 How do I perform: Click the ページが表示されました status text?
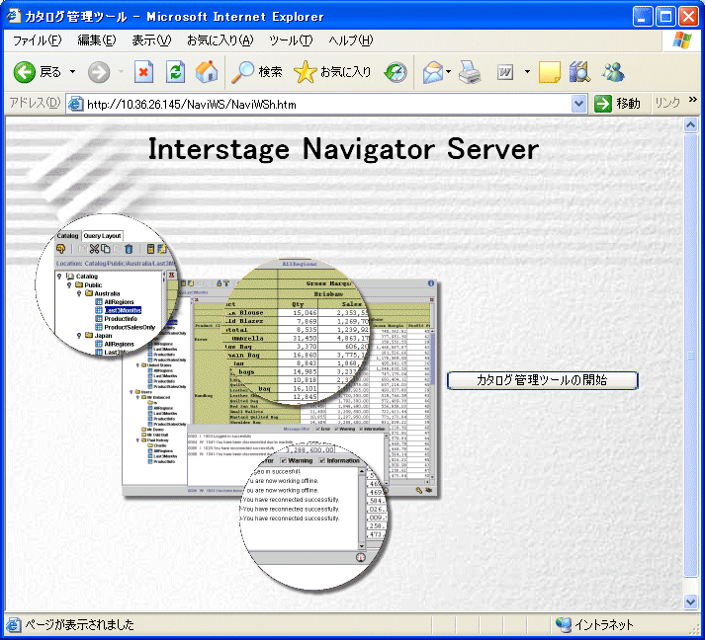79,625
